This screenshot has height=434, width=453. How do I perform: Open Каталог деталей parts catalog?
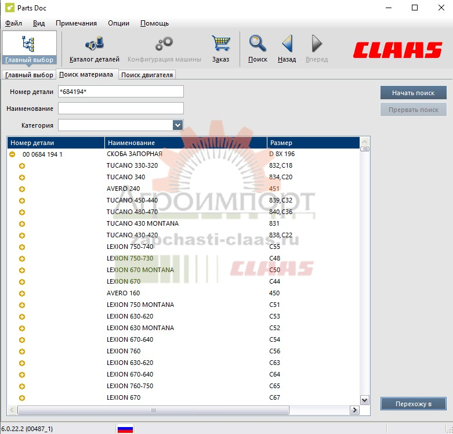pos(94,49)
